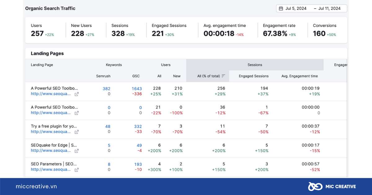
Task: Sort by Engaged Sessions column header
Action: (254, 76)
